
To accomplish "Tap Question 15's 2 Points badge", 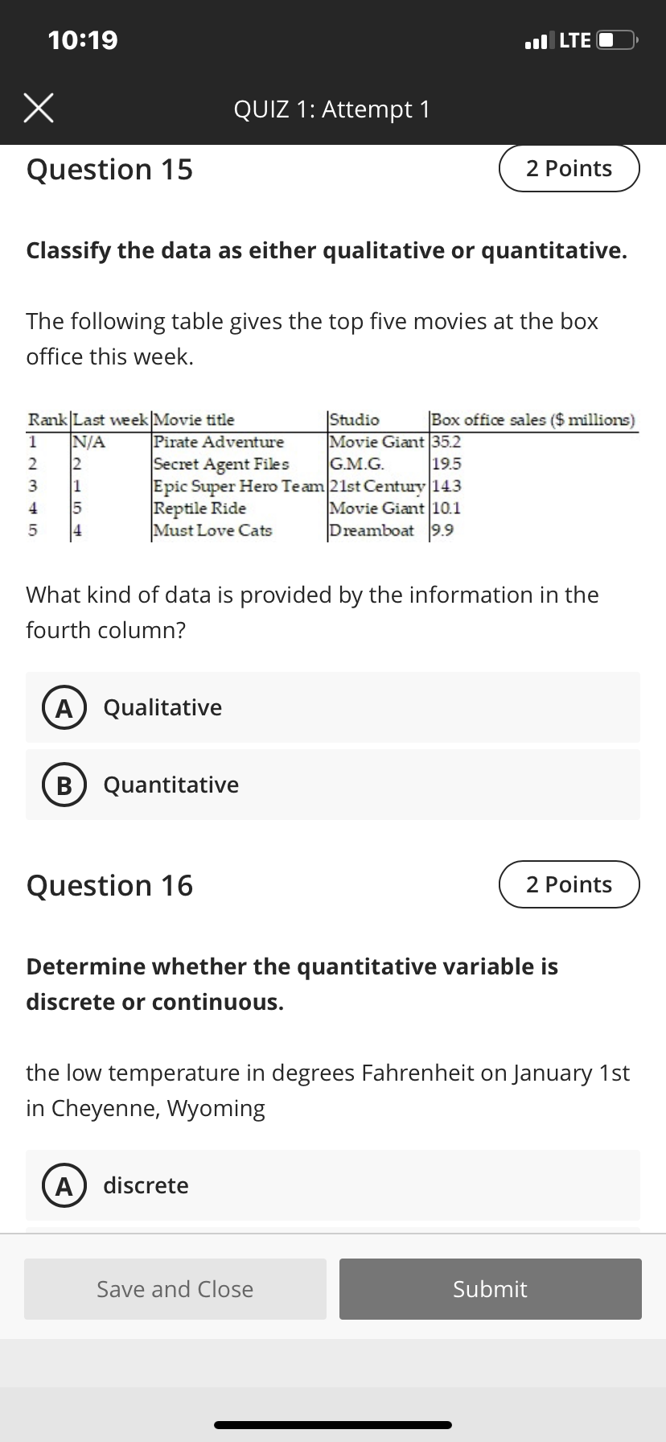I will pyautogui.click(x=569, y=168).
